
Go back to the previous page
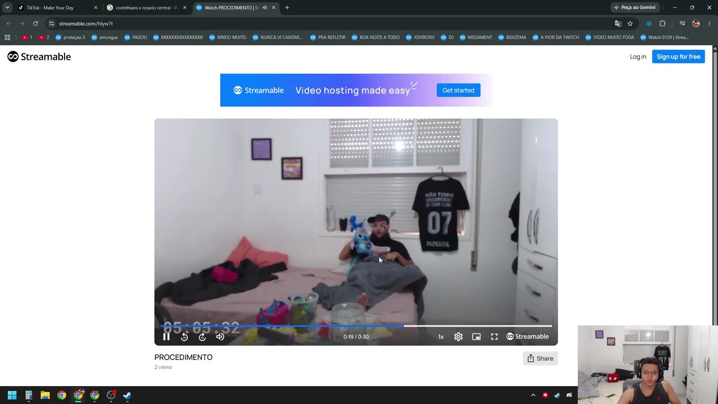[x=8, y=24]
